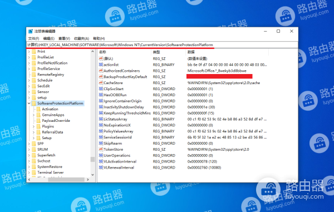Click the Plugins folder icon
The image size is (334, 212).
(38, 126)
